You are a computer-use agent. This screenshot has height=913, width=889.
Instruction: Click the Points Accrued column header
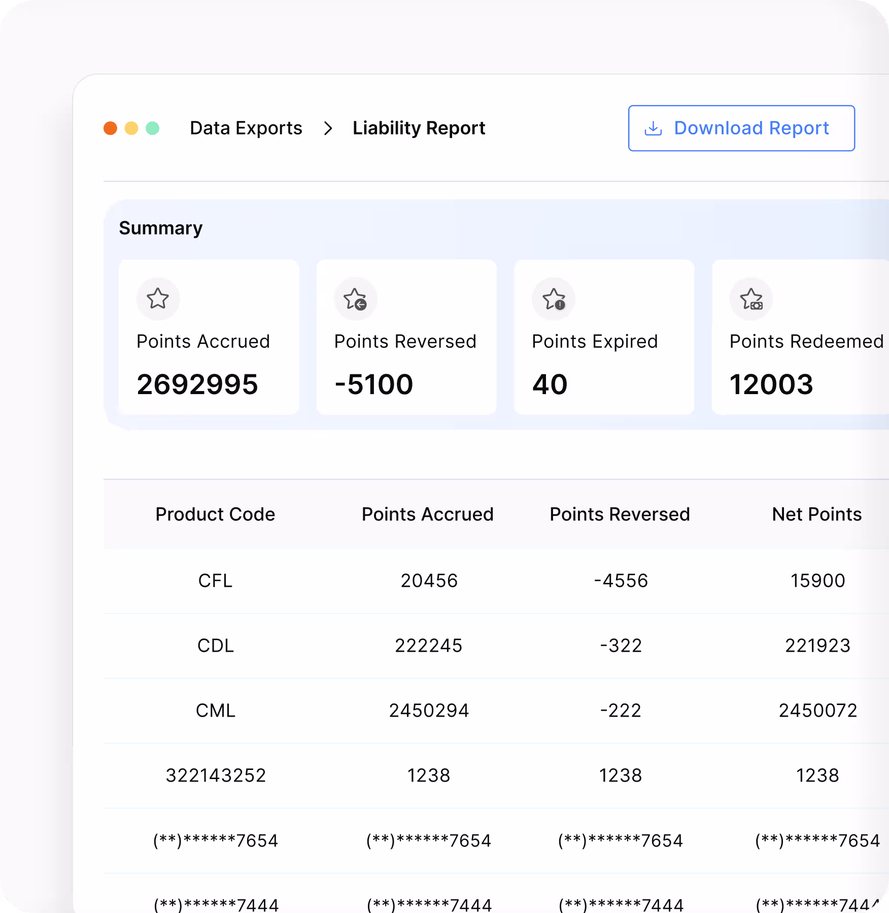pos(428,514)
